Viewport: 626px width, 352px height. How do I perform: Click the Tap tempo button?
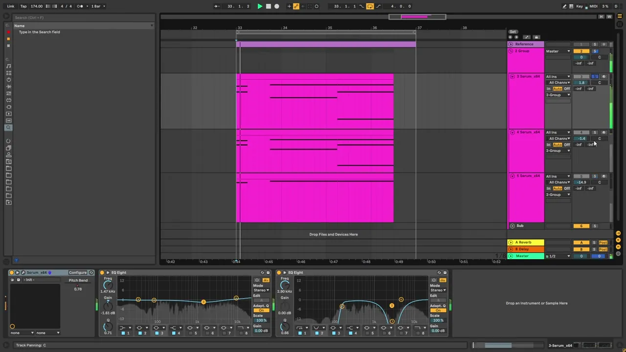(x=23, y=6)
